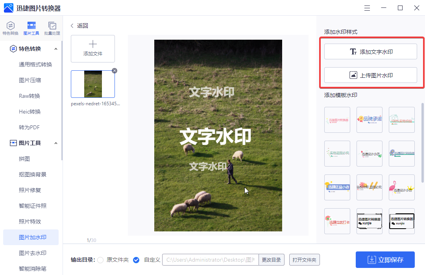Select the picture icon on 上传图片水印

353,75
